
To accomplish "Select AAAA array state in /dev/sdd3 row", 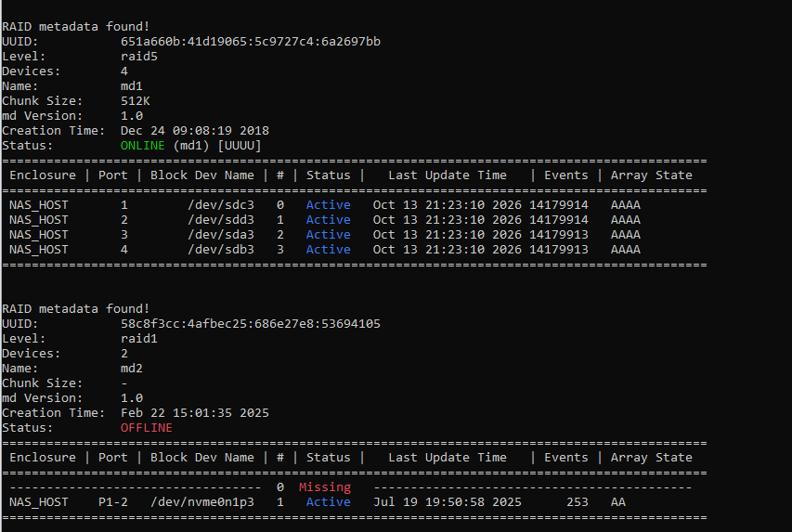I will pos(625,220).
